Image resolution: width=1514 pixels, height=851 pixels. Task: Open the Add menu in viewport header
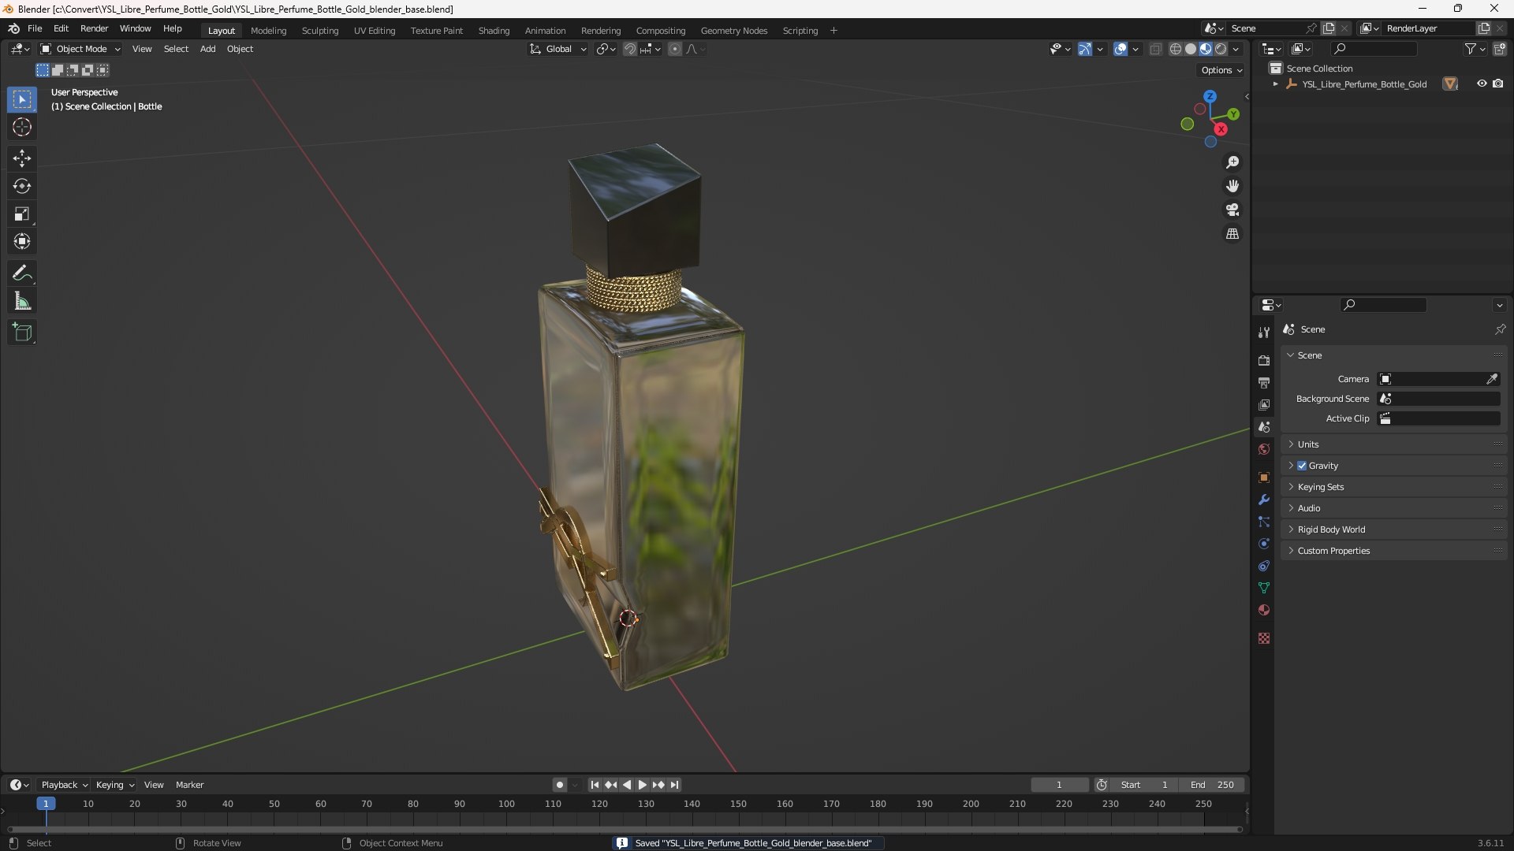click(x=207, y=49)
